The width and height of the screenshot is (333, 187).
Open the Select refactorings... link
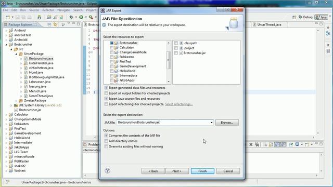(179, 104)
